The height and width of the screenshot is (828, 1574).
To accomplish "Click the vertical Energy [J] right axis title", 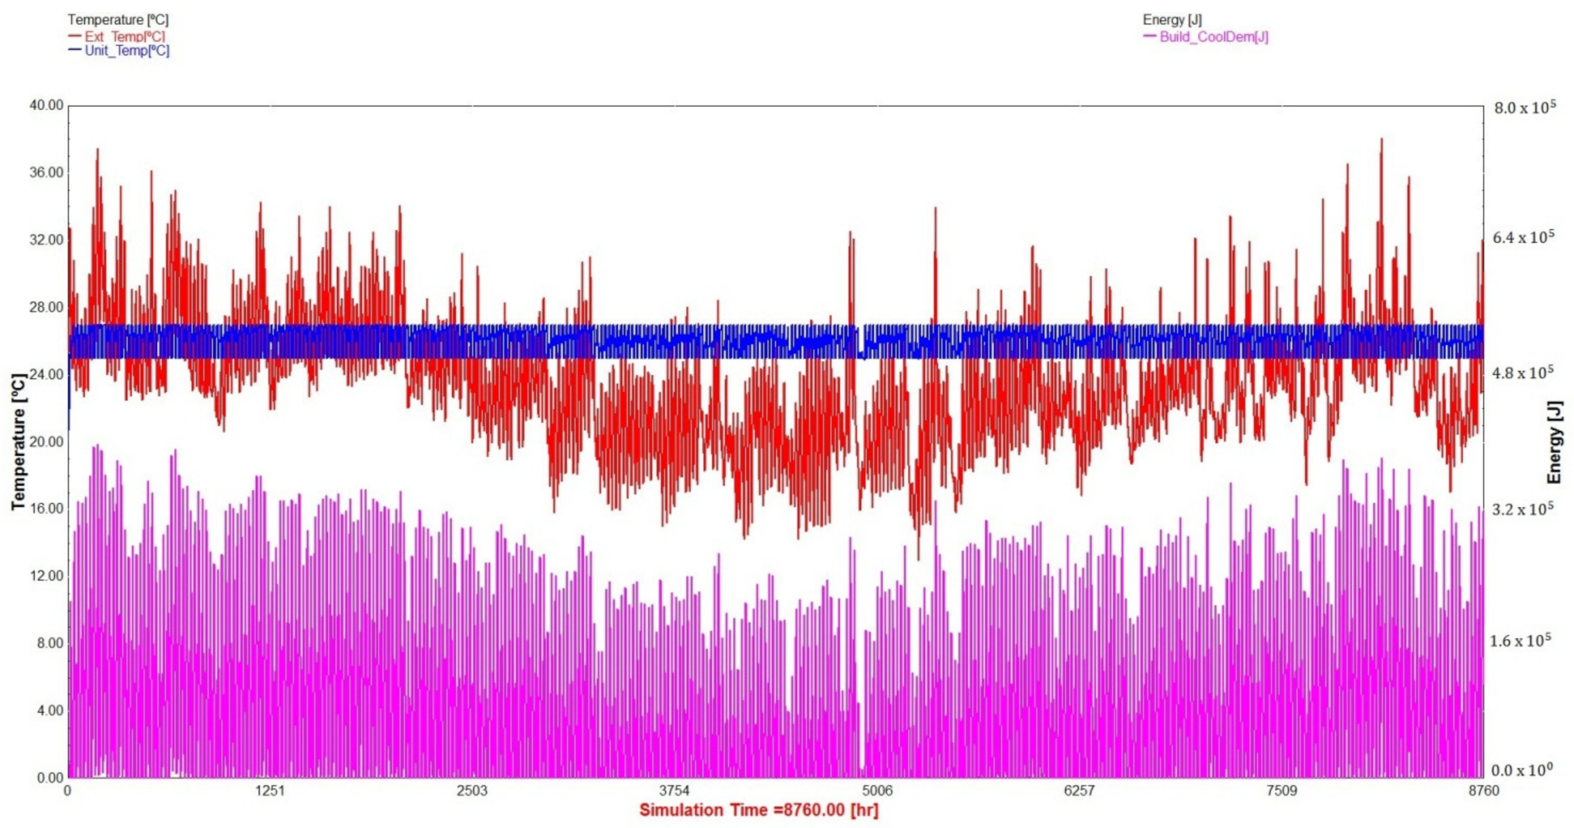I will [x=1555, y=442].
